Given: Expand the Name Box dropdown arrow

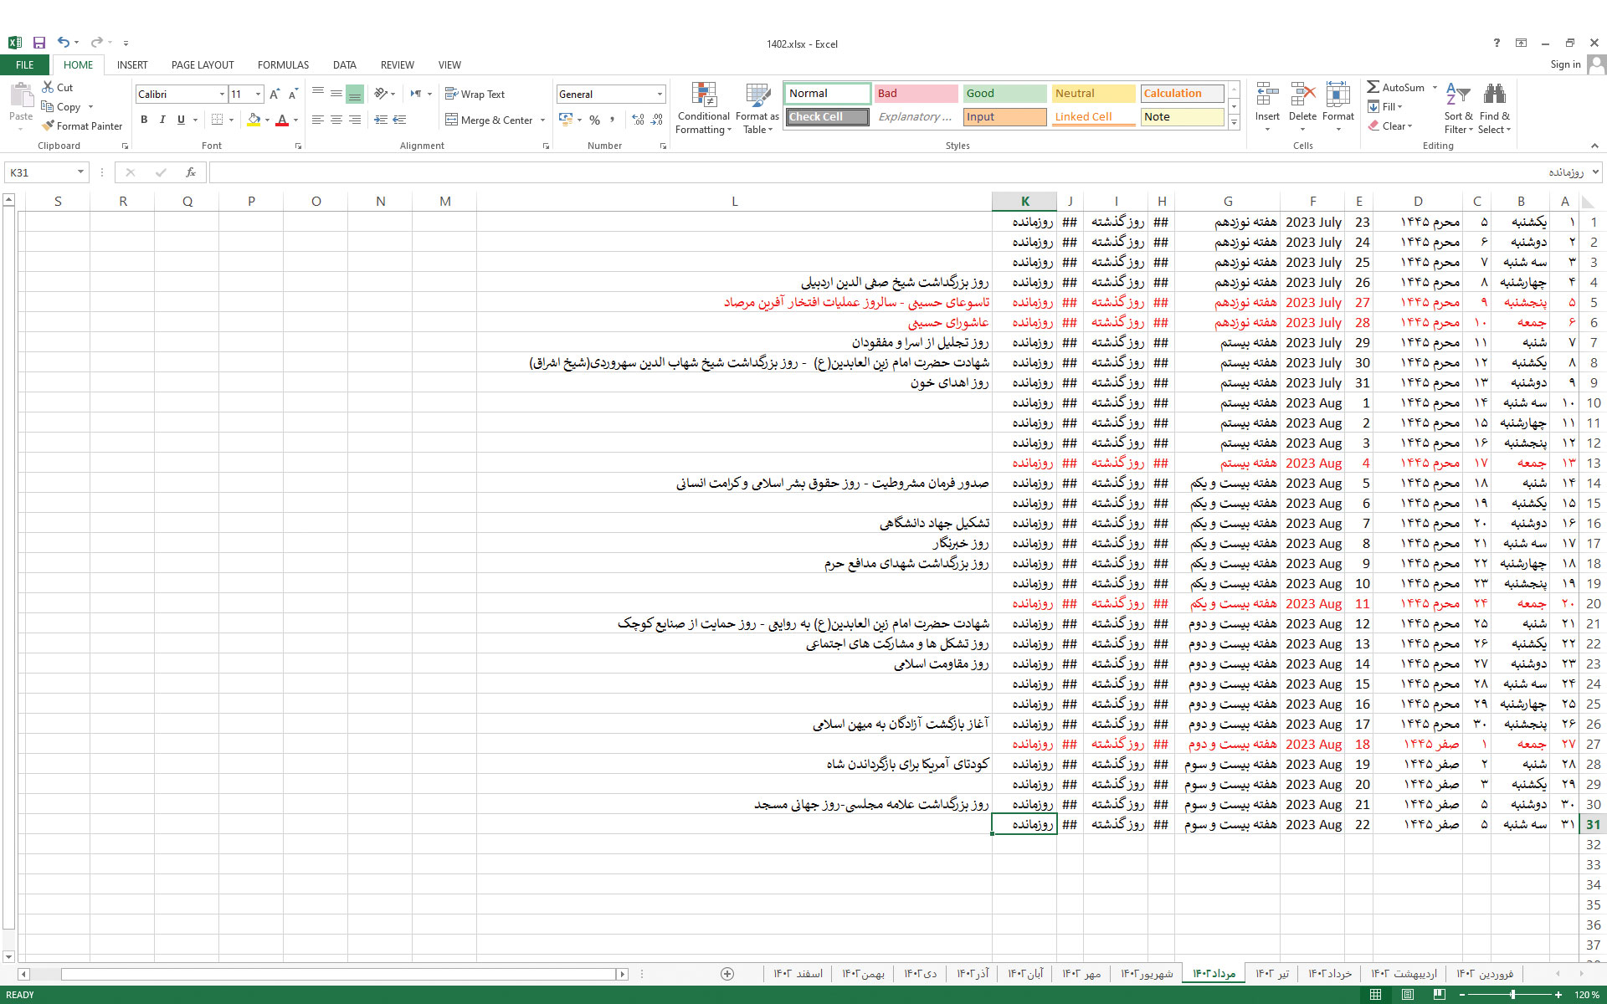Looking at the screenshot, I should coord(80,172).
